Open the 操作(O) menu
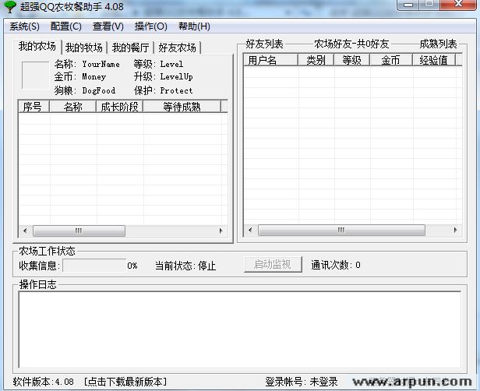The width and height of the screenshot is (480, 391). pyautogui.click(x=151, y=26)
